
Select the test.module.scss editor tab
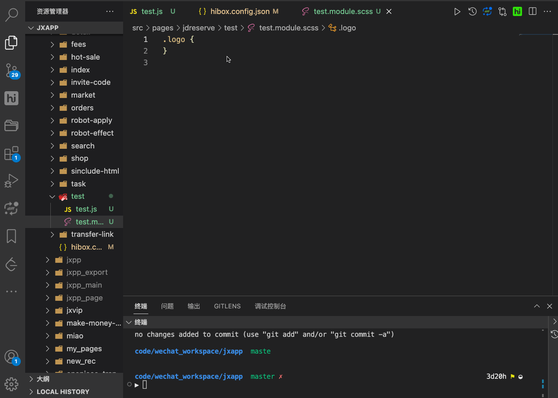pos(343,12)
